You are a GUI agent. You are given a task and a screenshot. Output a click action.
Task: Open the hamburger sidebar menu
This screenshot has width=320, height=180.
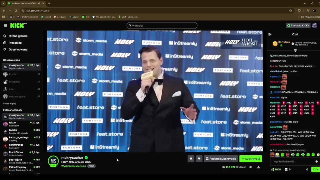5,25
